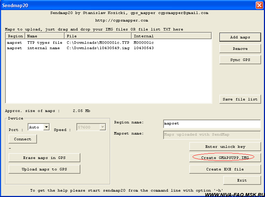Screen dimensions: 265x197
Task: Exit the Sendmap20 application
Action: pyautogui.click(x=242, y=180)
